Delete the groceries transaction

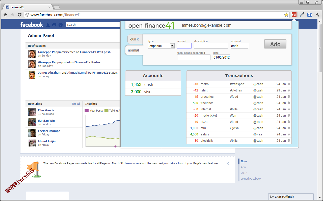click(x=289, y=97)
